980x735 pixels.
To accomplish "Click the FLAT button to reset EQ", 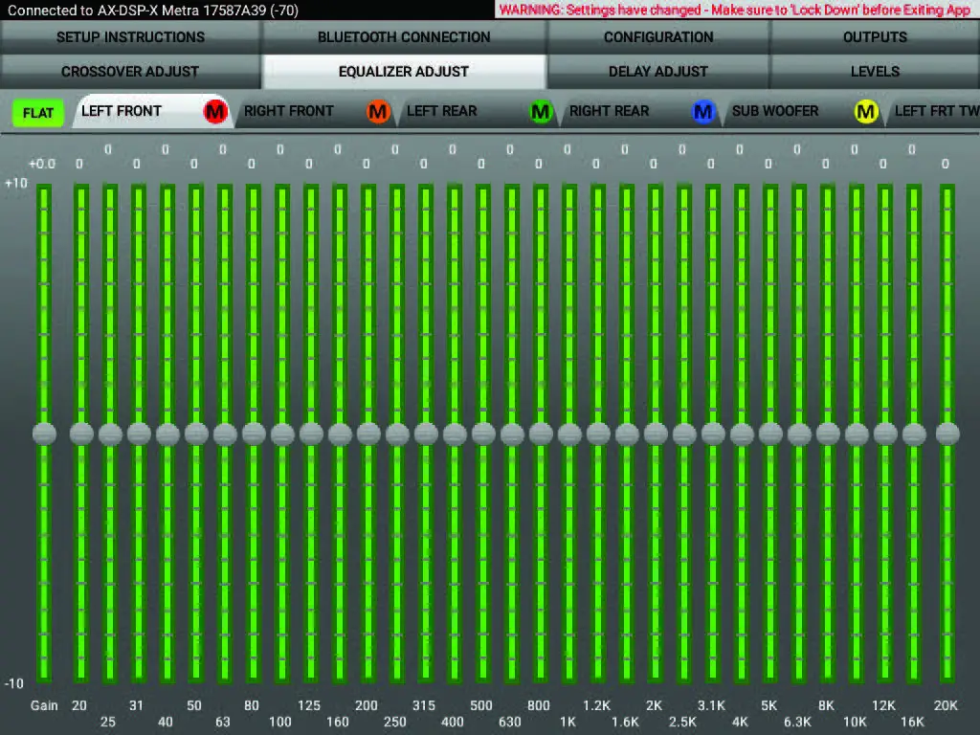I will point(38,113).
